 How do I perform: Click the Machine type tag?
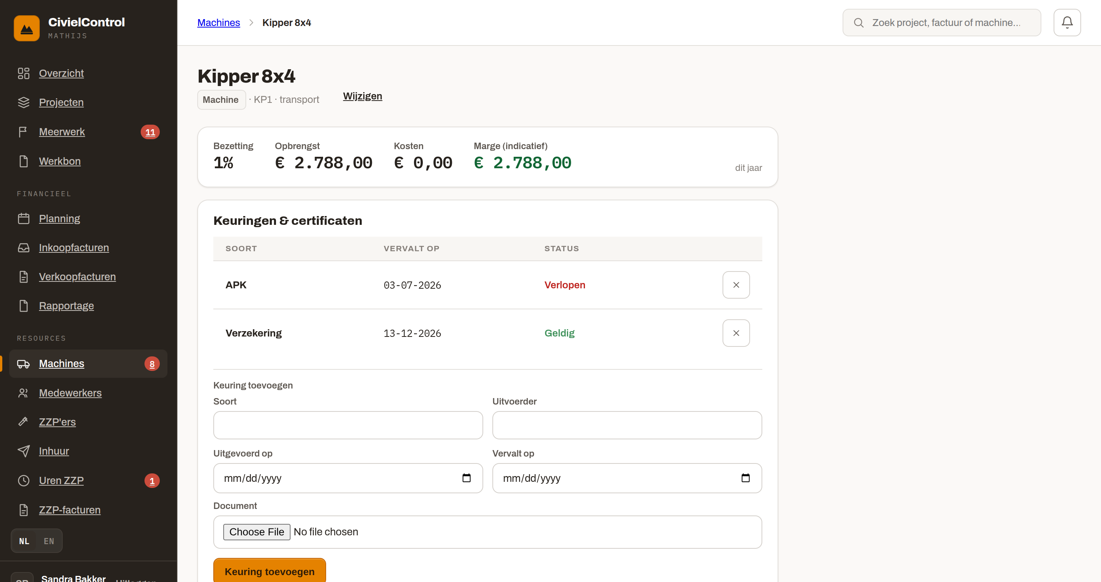(221, 100)
